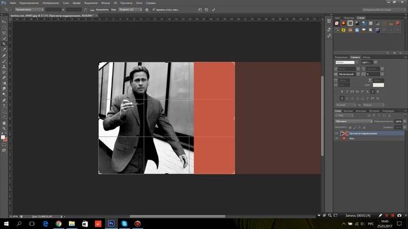Click the foreground color swatch

(3, 137)
